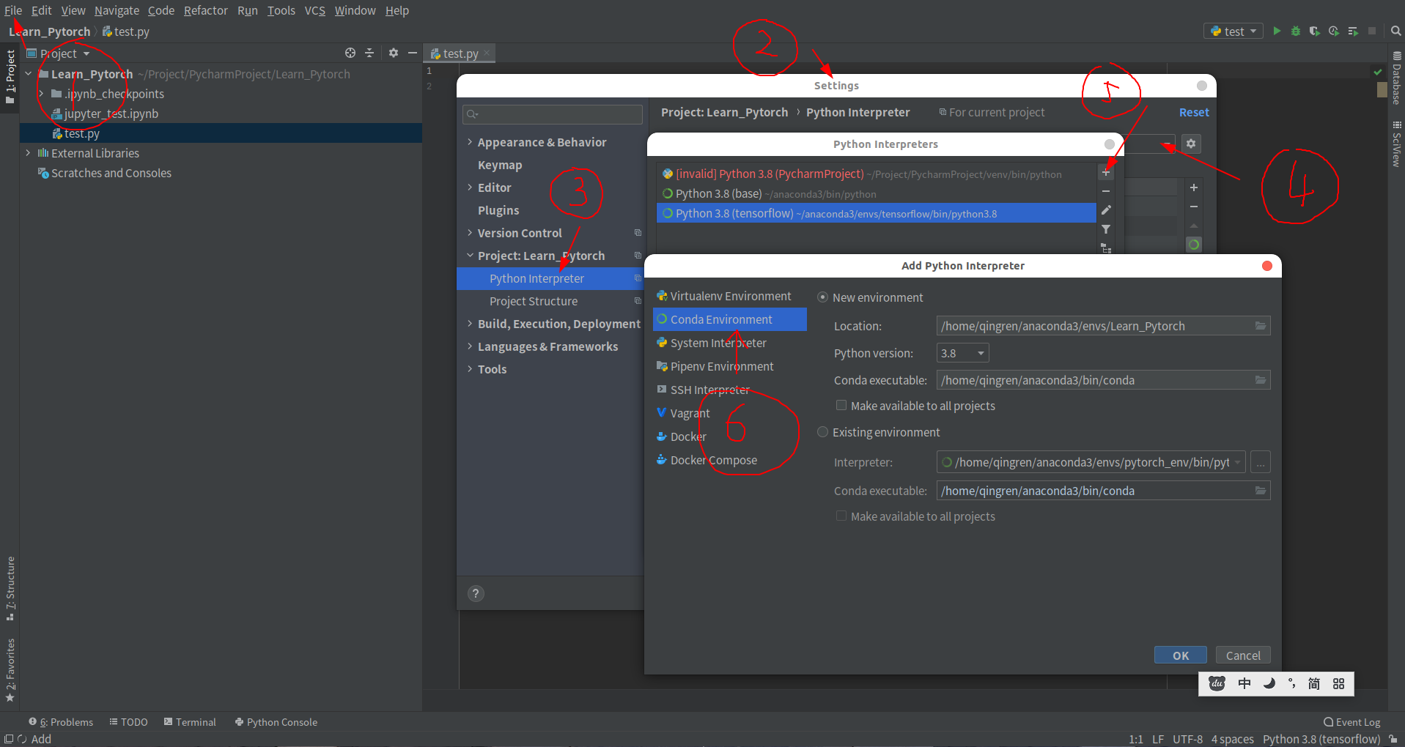1405x747 pixels.
Task: Expand the Editor settings section
Action: 470,187
